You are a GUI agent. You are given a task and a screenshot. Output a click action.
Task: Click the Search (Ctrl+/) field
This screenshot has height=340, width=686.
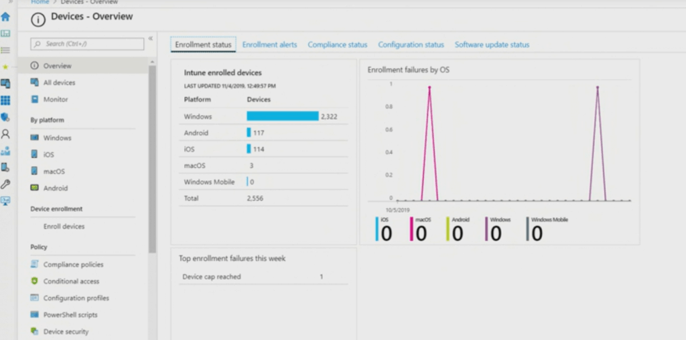[x=87, y=44]
